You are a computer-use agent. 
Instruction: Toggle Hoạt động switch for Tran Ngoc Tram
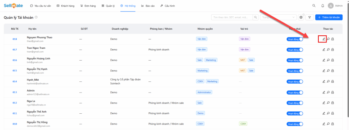tap(295, 50)
